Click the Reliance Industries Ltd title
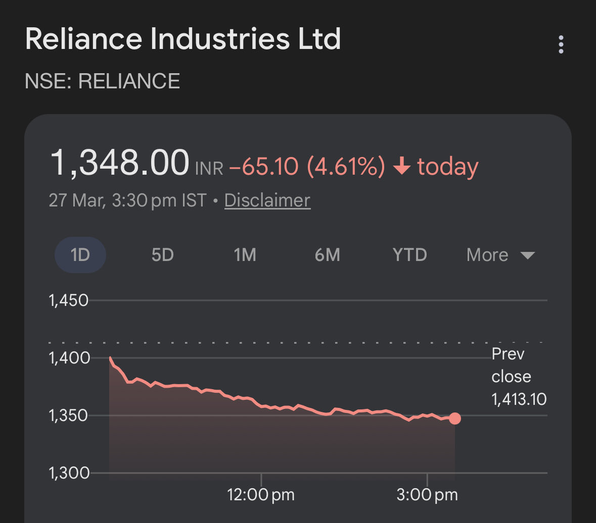 [183, 39]
